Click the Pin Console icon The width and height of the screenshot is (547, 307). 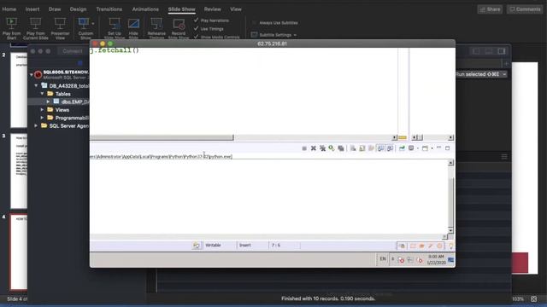click(x=402, y=148)
